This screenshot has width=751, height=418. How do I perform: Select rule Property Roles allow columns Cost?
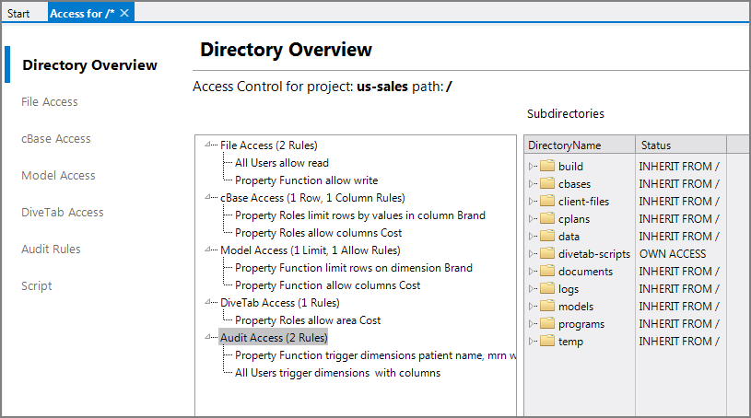319,233
